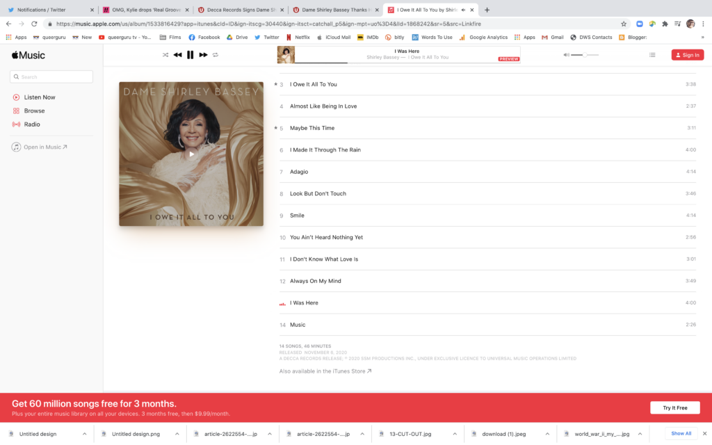Open Also available in the iTunes Store link
Image resolution: width=712 pixels, height=445 pixels.
[x=325, y=371]
